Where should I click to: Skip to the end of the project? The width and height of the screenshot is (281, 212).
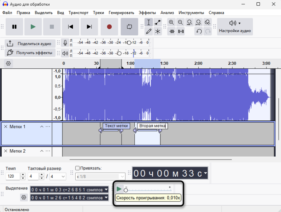[x=89, y=27]
